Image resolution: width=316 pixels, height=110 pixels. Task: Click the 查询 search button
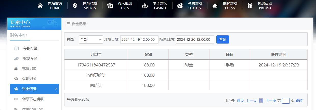(222, 39)
